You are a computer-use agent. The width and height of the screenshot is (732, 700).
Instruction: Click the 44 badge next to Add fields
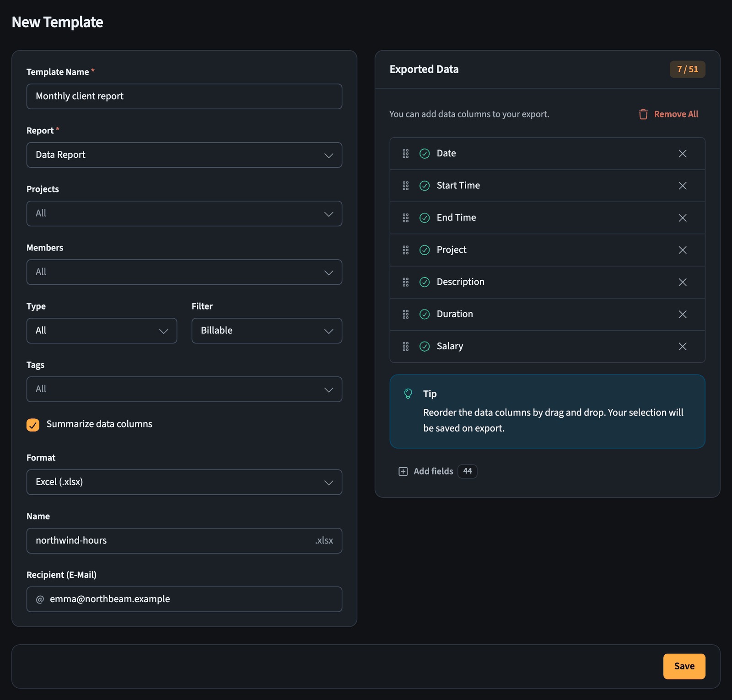467,471
